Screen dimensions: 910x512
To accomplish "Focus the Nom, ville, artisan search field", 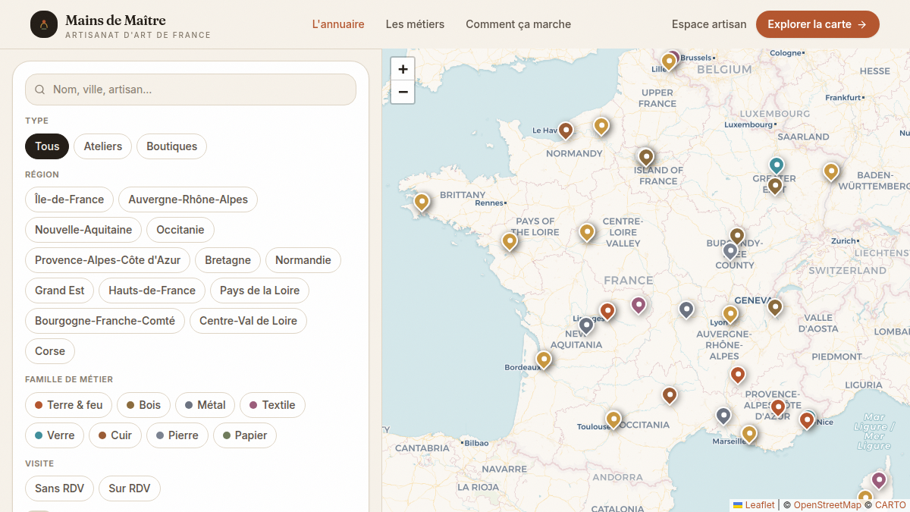I will tap(190, 90).
